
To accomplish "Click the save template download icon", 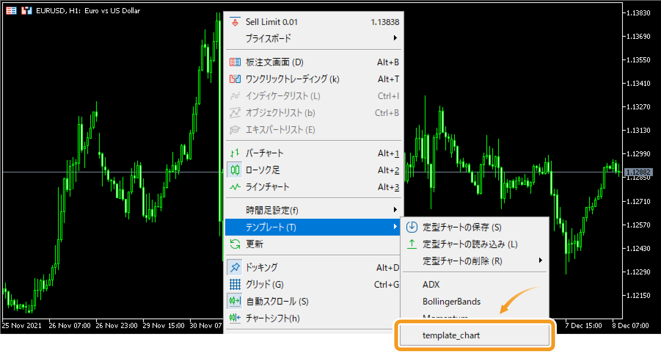I will point(412,227).
